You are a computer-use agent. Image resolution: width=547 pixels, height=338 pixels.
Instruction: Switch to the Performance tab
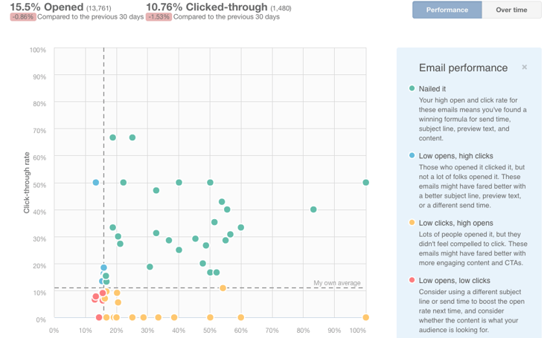[447, 10]
